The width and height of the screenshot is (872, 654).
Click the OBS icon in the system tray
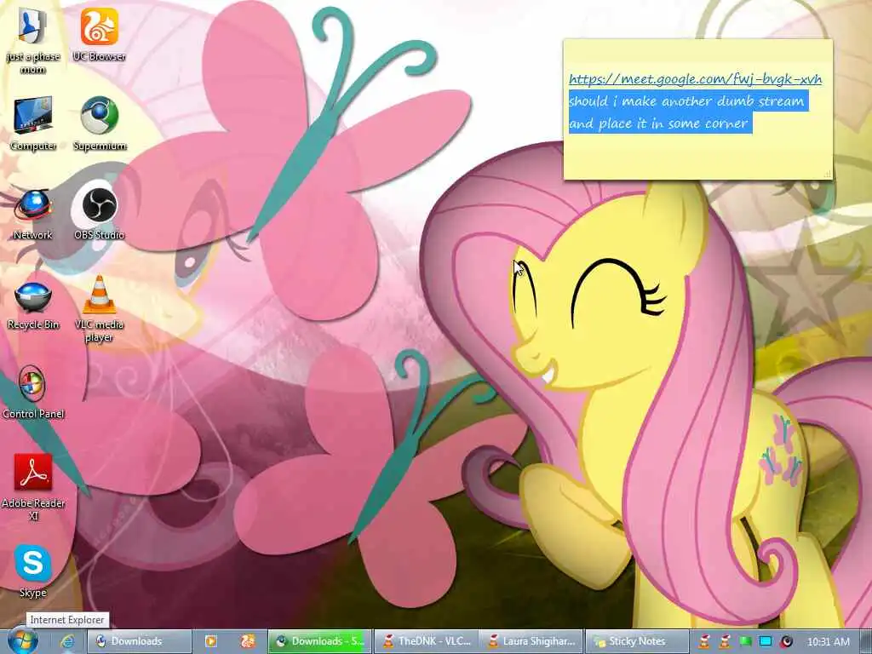click(x=786, y=641)
